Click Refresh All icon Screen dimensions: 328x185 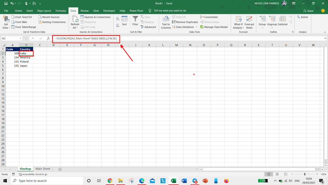click(75, 19)
